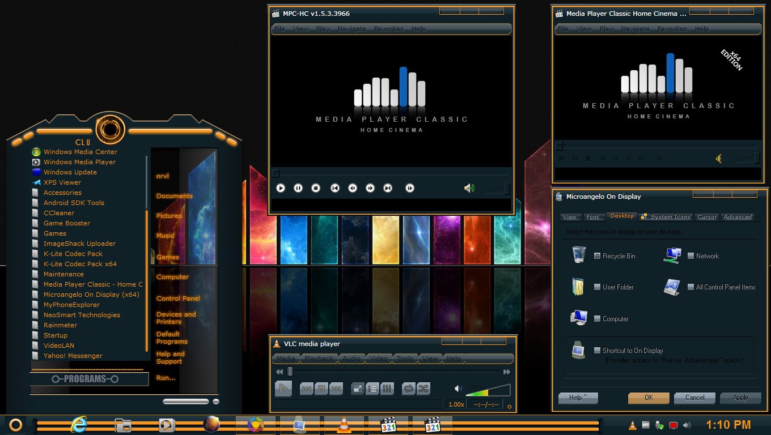Screen dimensions: 771x435
Task: Click frame-step icon in MPC-HC v1.5.3.3966
Action: pos(410,188)
